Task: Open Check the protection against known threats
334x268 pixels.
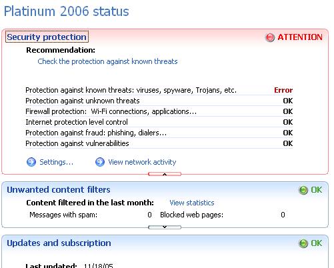Action: pyautogui.click(x=107, y=61)
